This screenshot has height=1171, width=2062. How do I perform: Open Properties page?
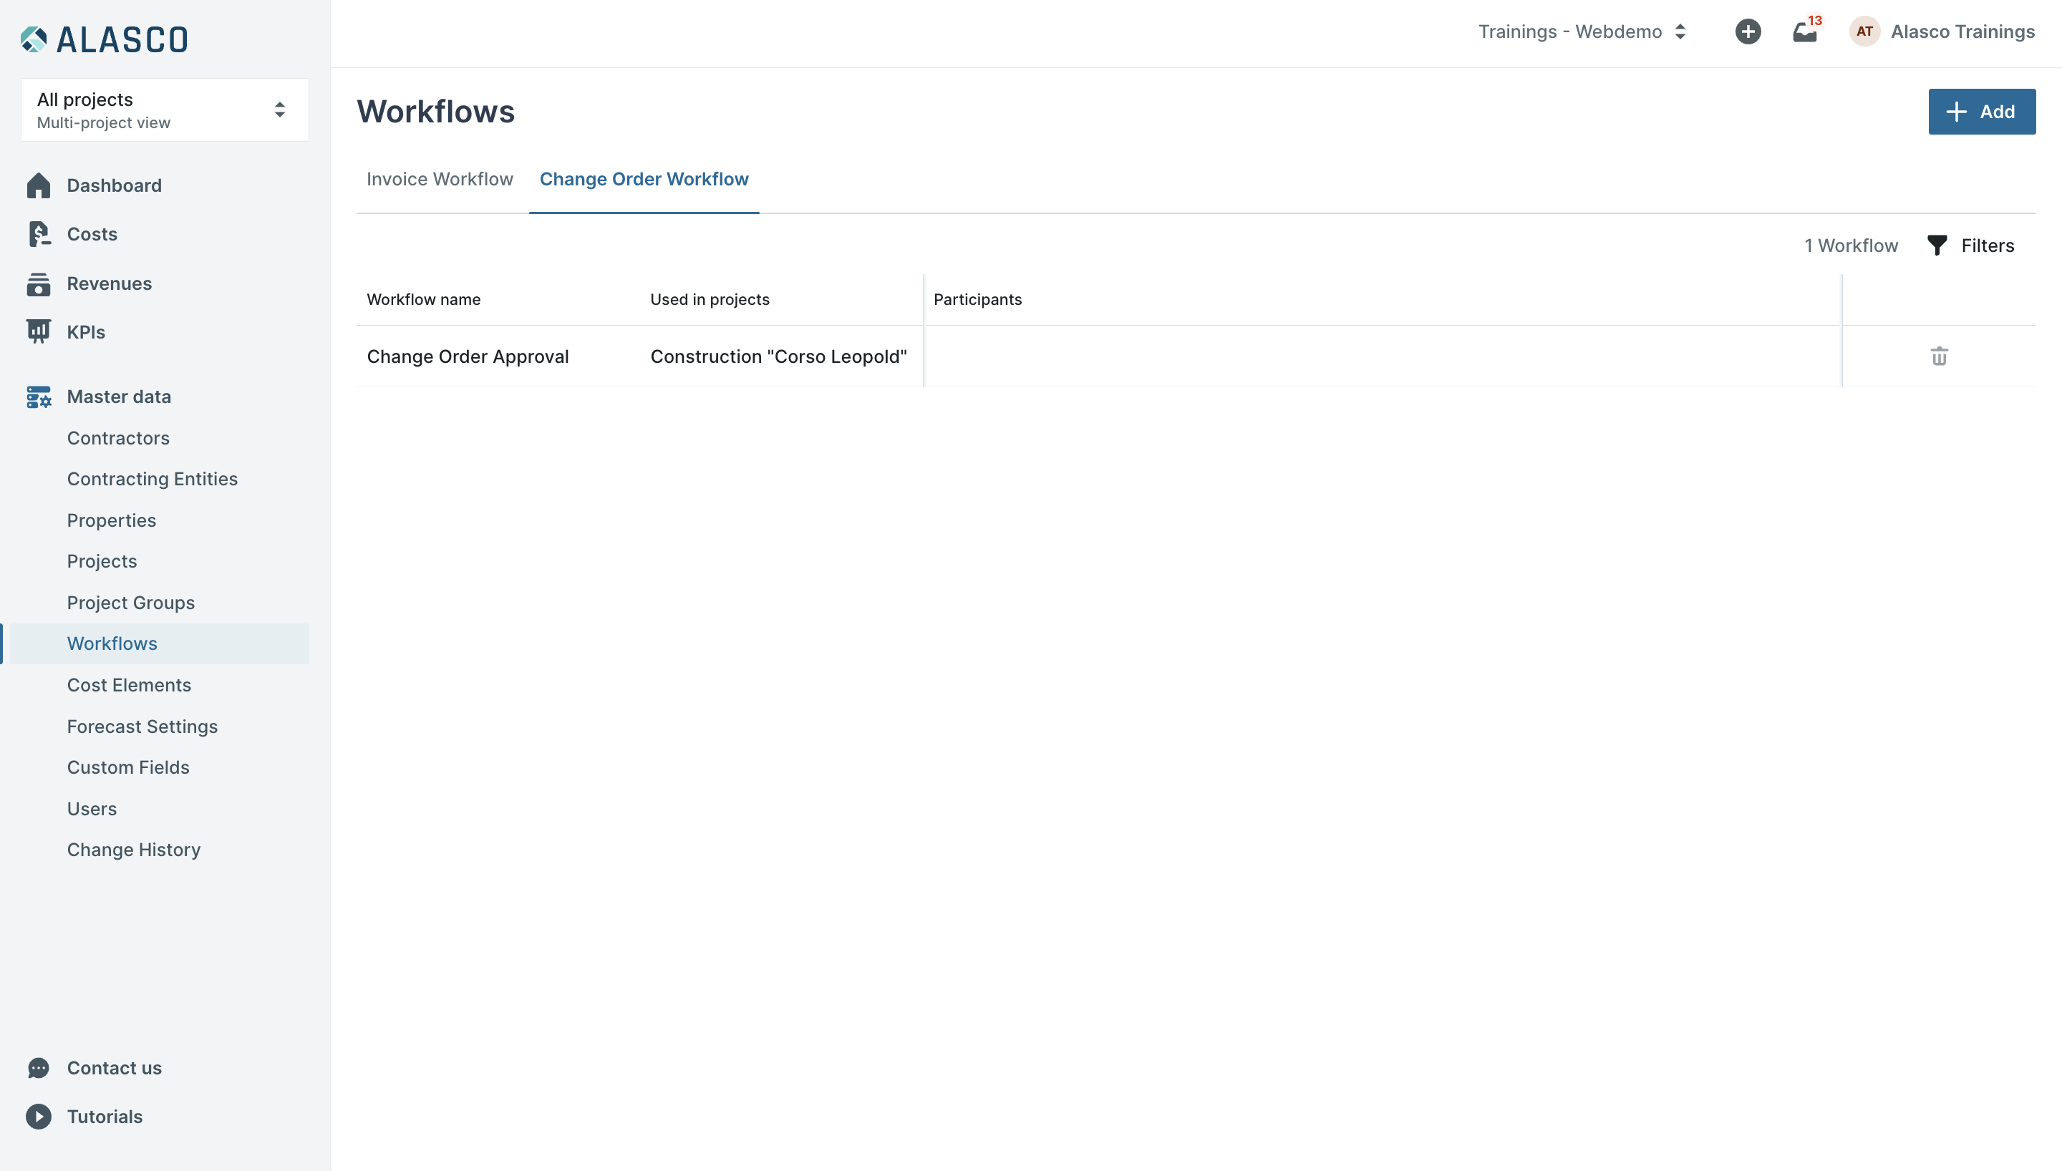point(111,520)
